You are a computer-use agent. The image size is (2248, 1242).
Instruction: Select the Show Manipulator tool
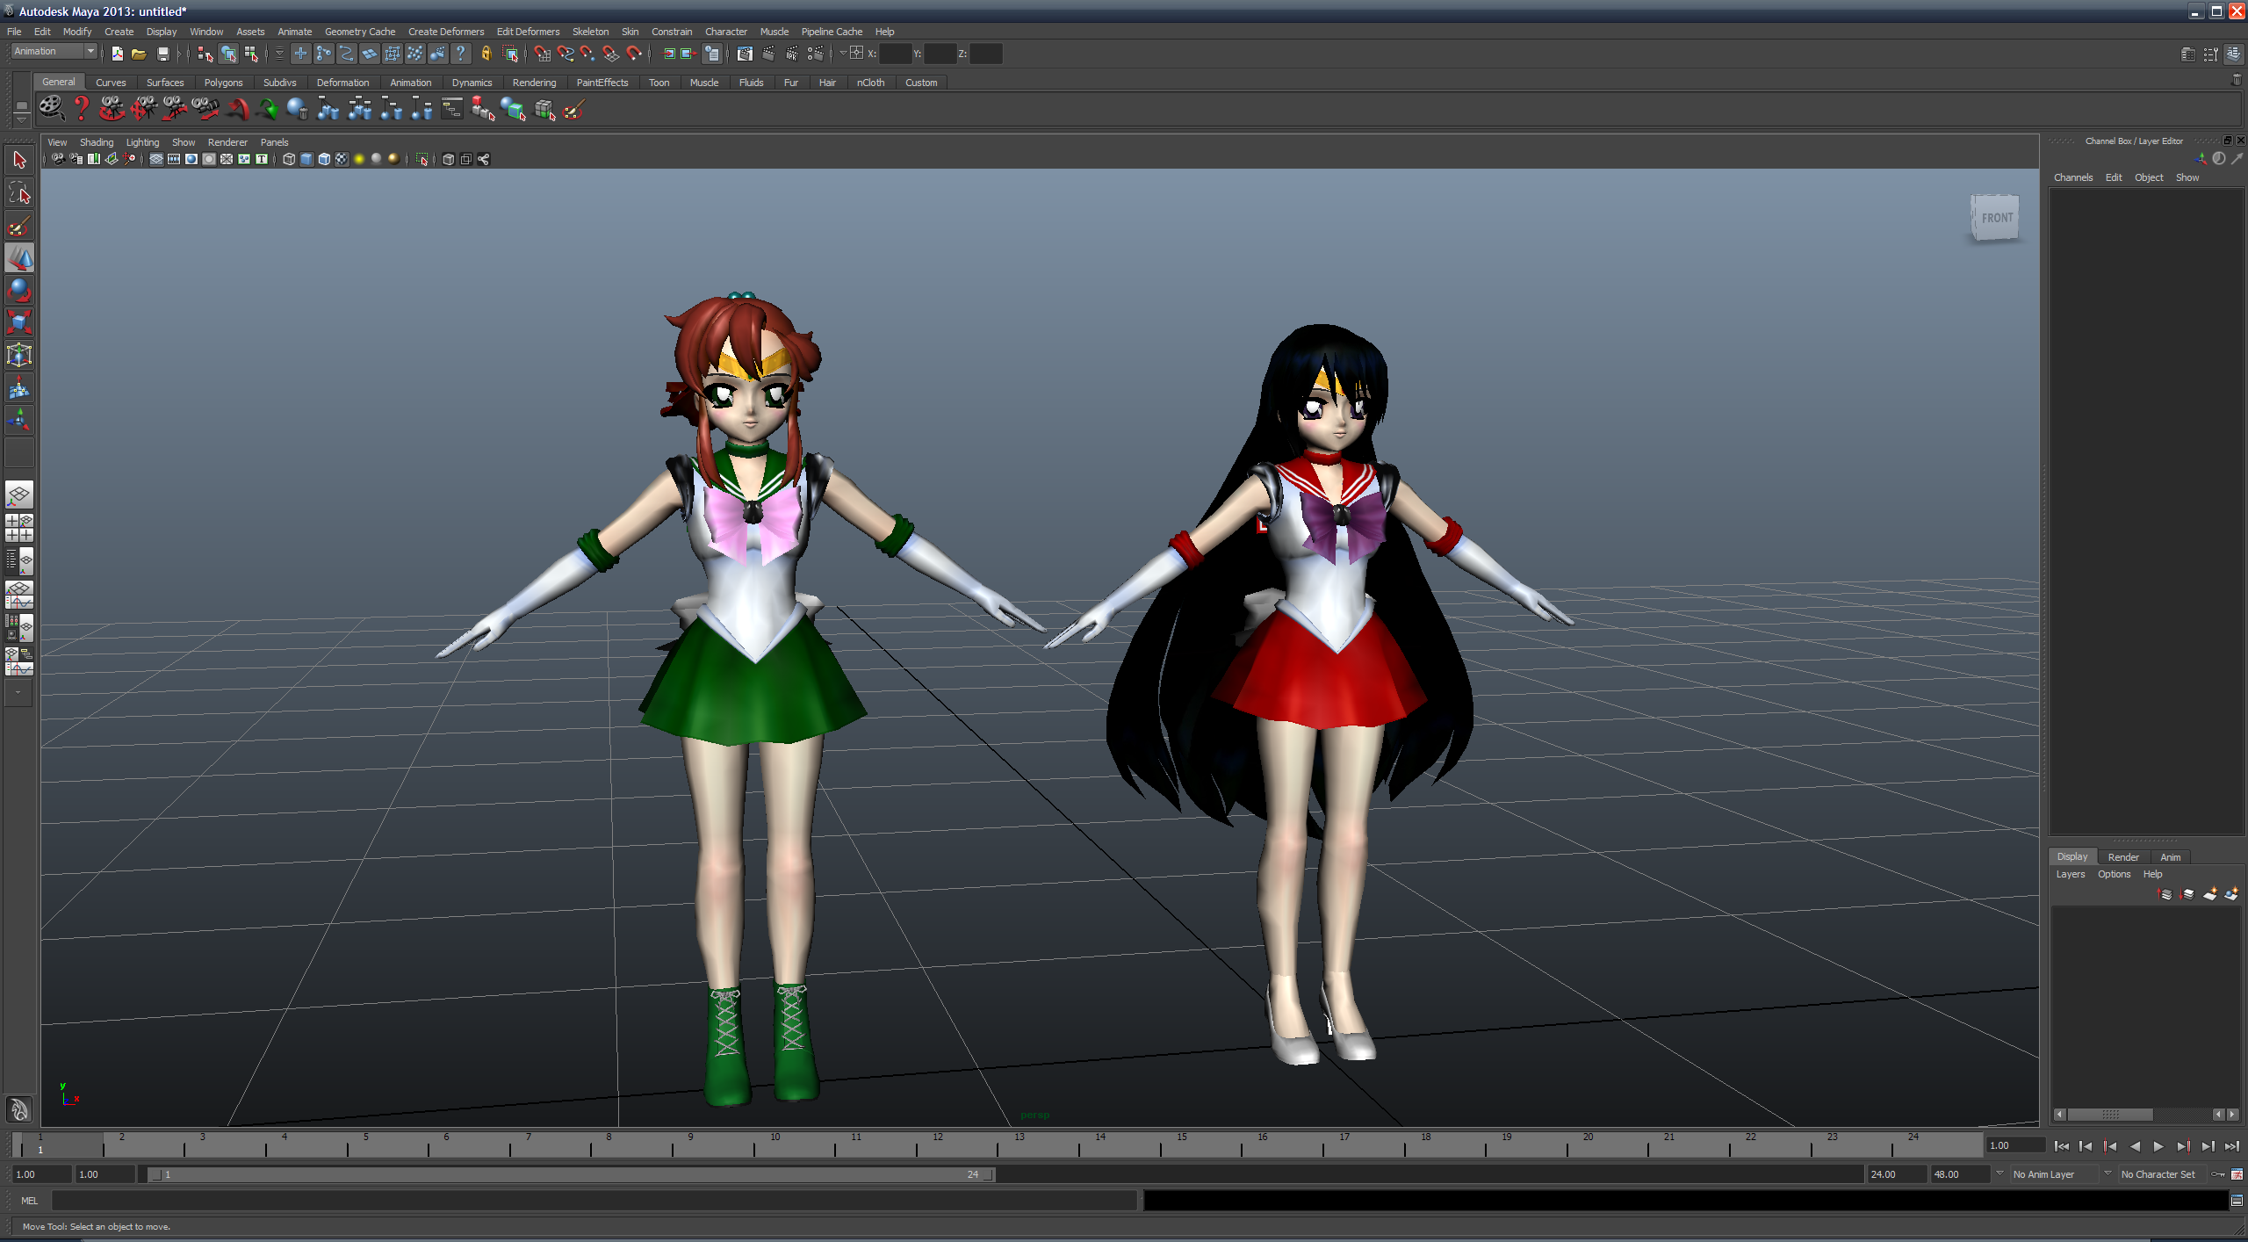(x=19, y=420)
